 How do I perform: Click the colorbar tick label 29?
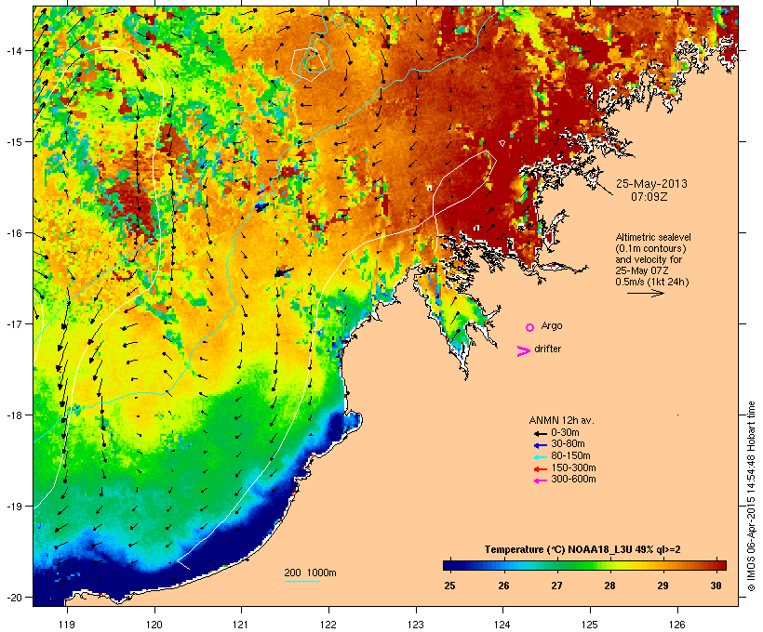tap(663, 586)
